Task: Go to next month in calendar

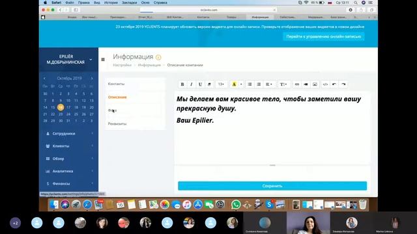Action: [92, 78]
